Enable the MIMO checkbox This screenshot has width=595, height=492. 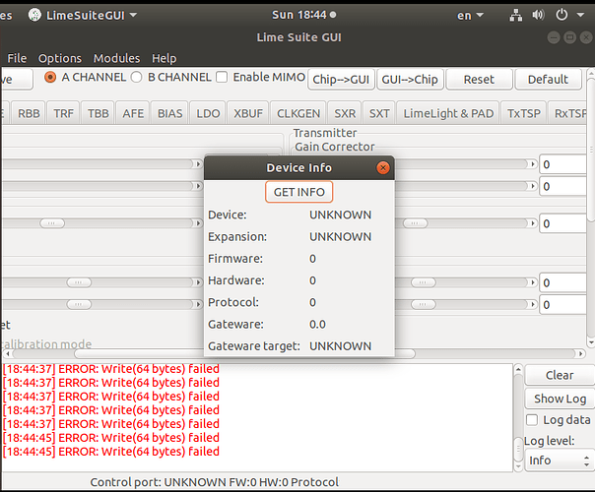[x=222, y=78]
